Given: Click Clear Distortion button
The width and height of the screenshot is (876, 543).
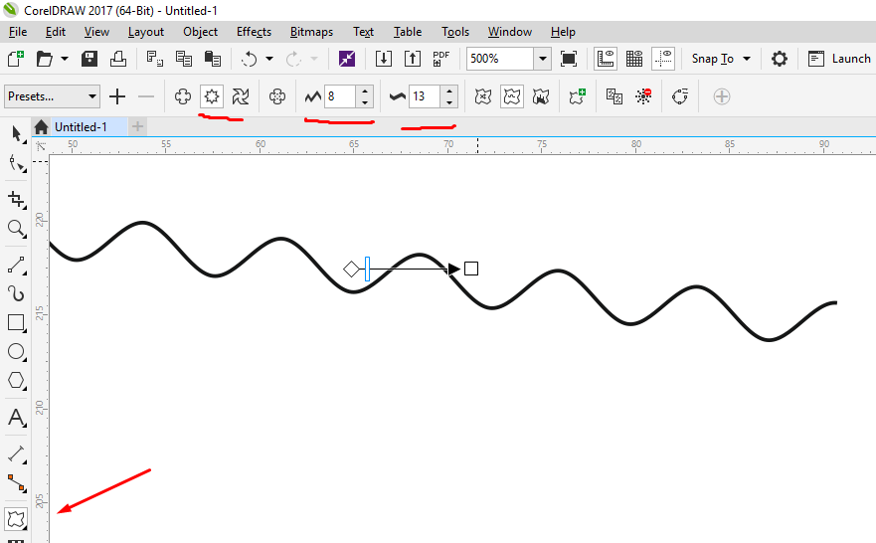Looking at the screenshot, I should point(643,96).
